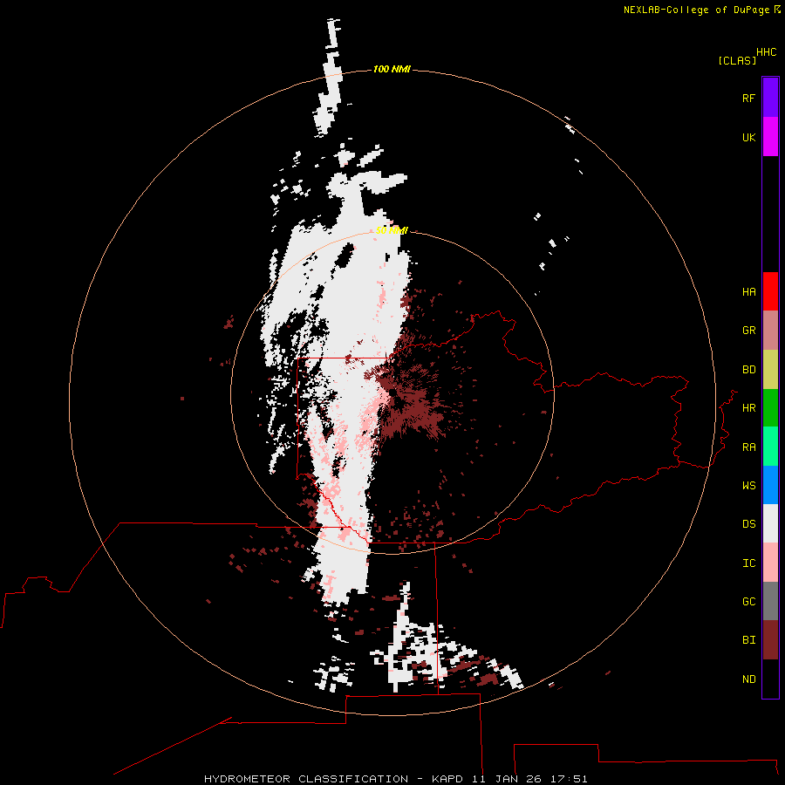Click the dark red BI legend swatch
The width and height of the screenshot is (785, 785).
(770, 640)
